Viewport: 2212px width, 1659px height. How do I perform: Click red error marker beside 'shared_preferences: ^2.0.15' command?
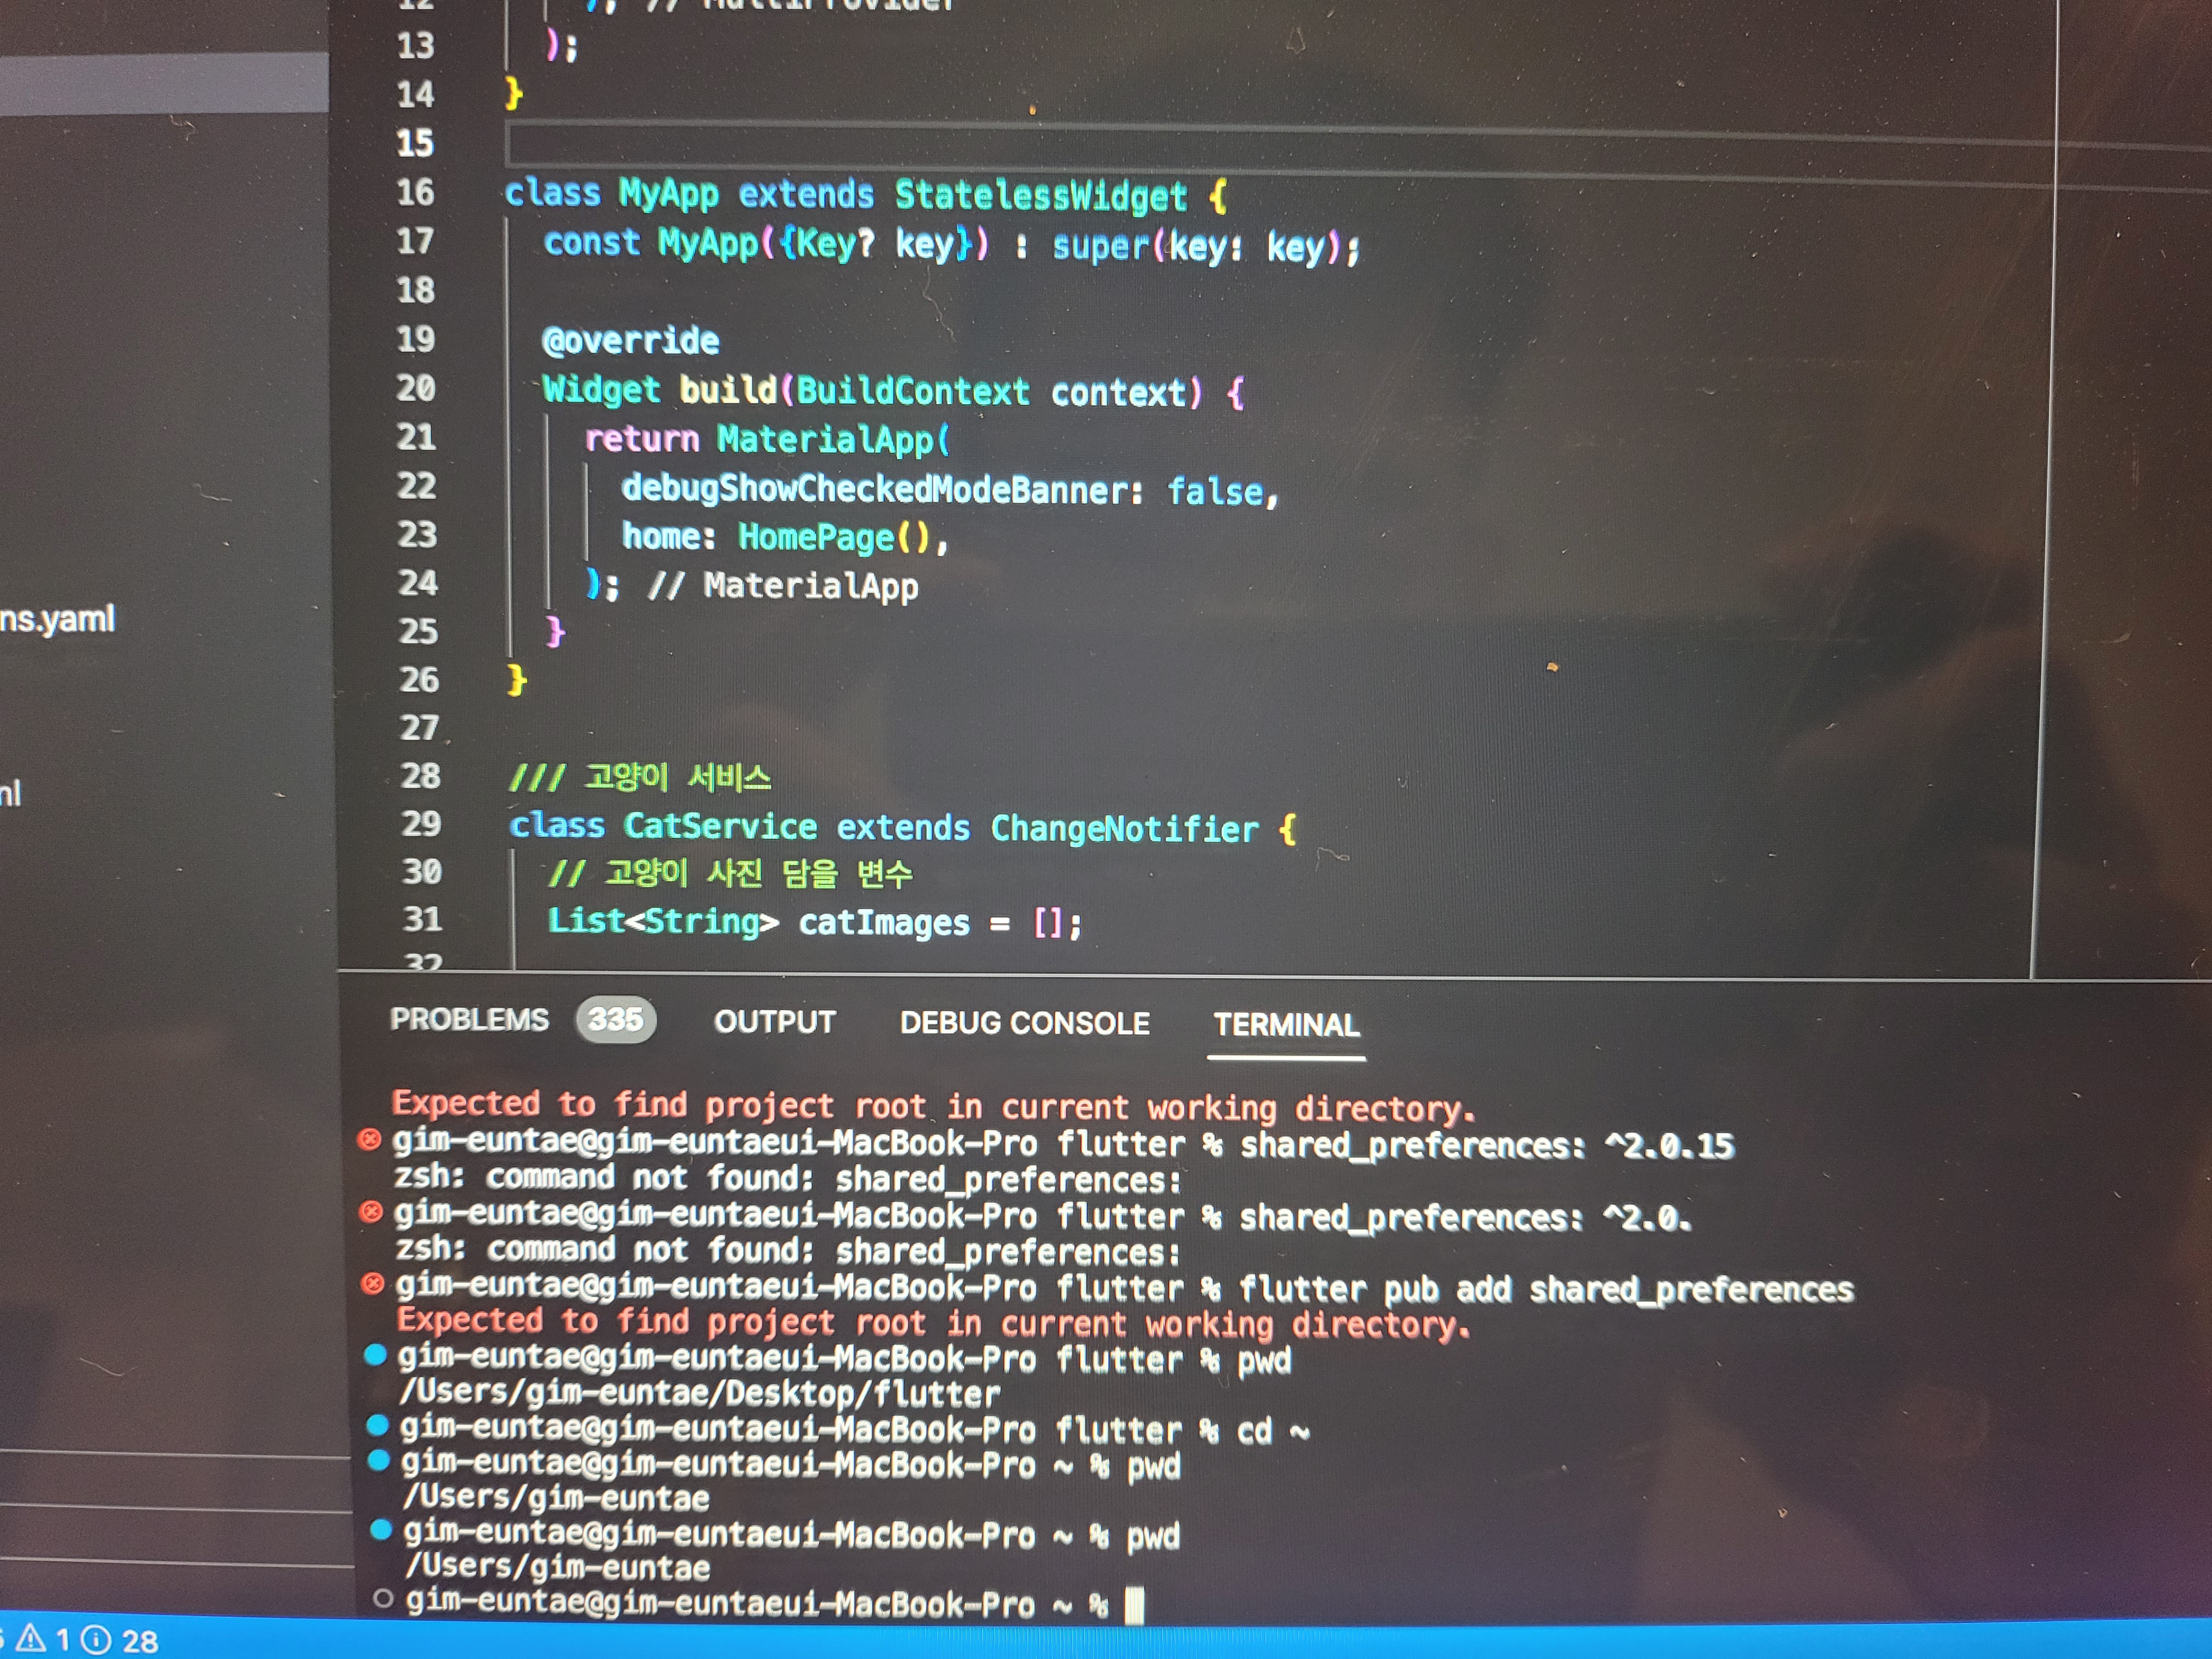click(369, 1140)
